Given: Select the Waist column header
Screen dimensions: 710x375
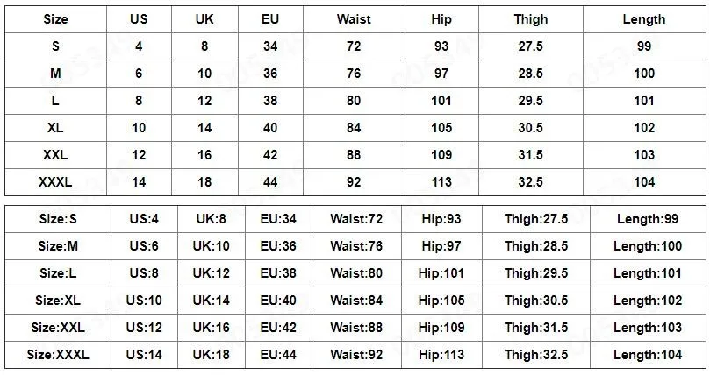Looking at the screenshot, I should tap(354, 19).
